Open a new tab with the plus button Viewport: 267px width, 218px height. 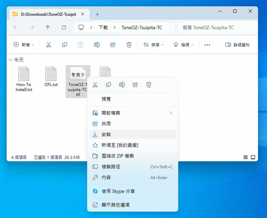[x=97, y=14]
